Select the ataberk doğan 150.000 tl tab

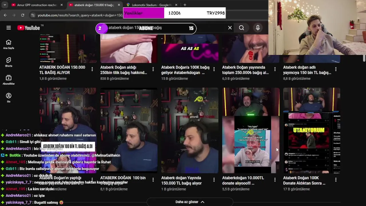tap(94, 5)
